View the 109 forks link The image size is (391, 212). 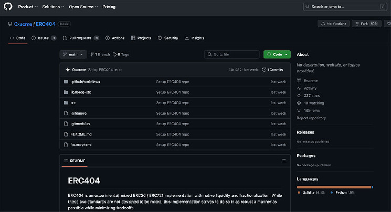[x=308, y=110]
